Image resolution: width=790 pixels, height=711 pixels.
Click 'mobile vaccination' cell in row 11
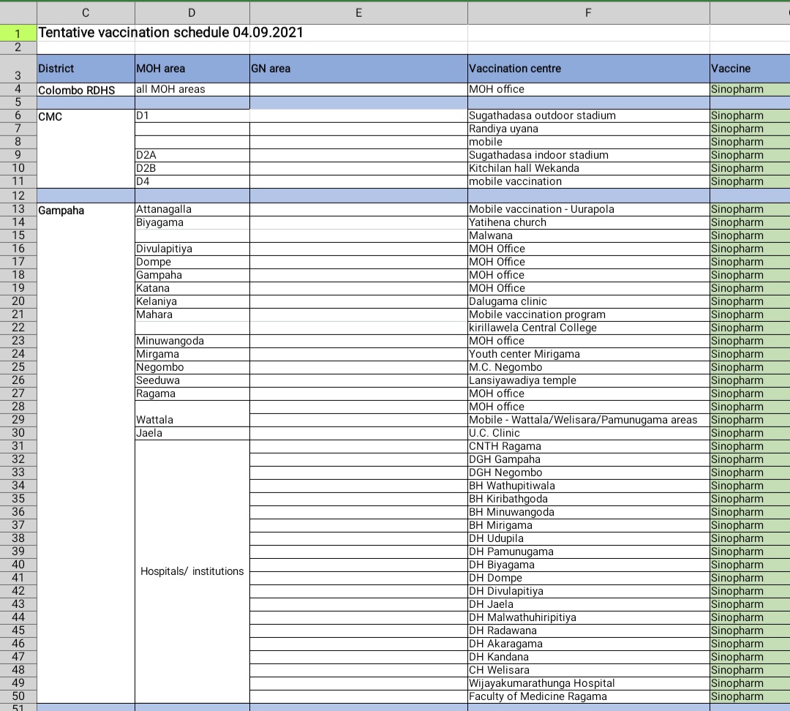point(588,181)
